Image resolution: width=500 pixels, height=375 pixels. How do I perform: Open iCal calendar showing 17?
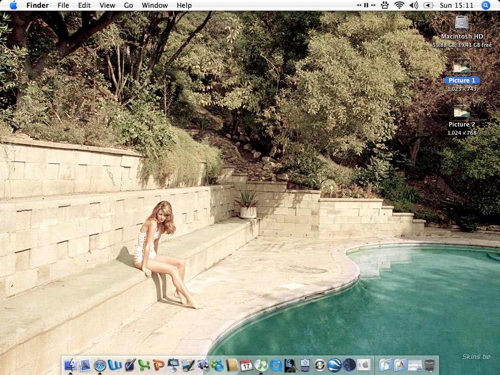pos(247,365)
